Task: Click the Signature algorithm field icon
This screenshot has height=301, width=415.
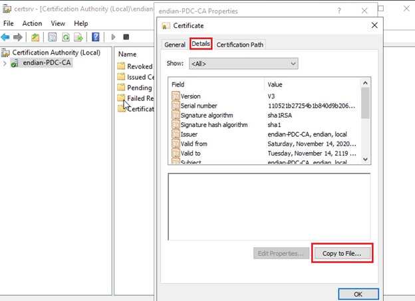Action: (176, 115)
